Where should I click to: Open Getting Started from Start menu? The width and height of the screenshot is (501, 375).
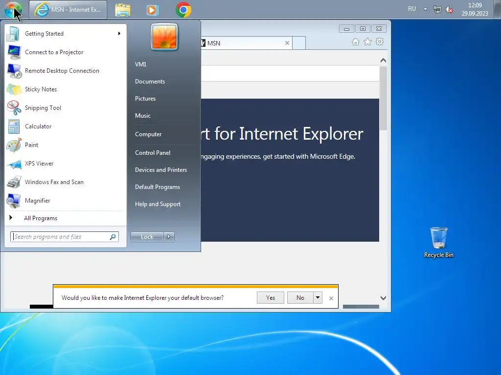[x=66, y=34]
